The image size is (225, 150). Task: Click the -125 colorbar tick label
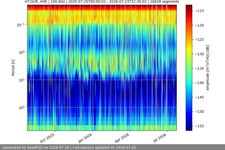pos(199,39)
